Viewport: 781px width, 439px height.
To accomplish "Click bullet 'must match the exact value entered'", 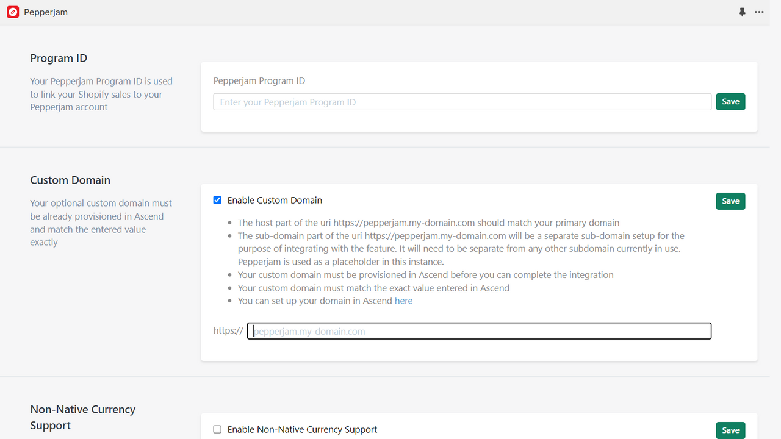I will 373,288.
